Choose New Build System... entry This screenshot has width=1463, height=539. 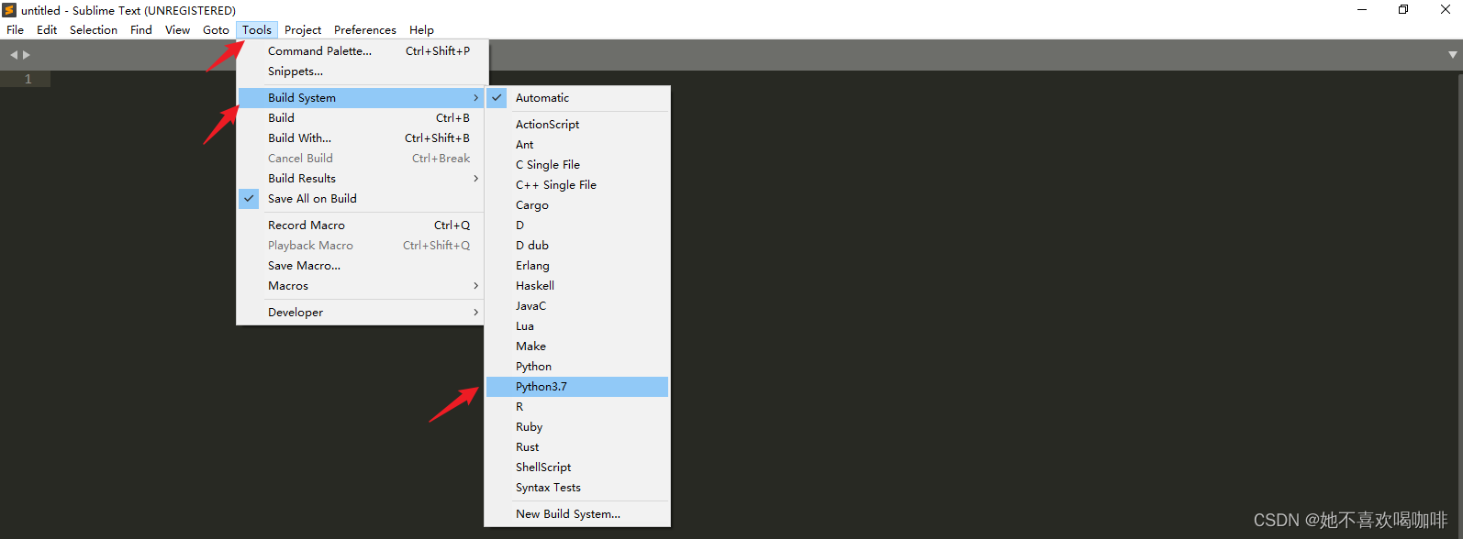pyautogui.click(x=577, y=513)
